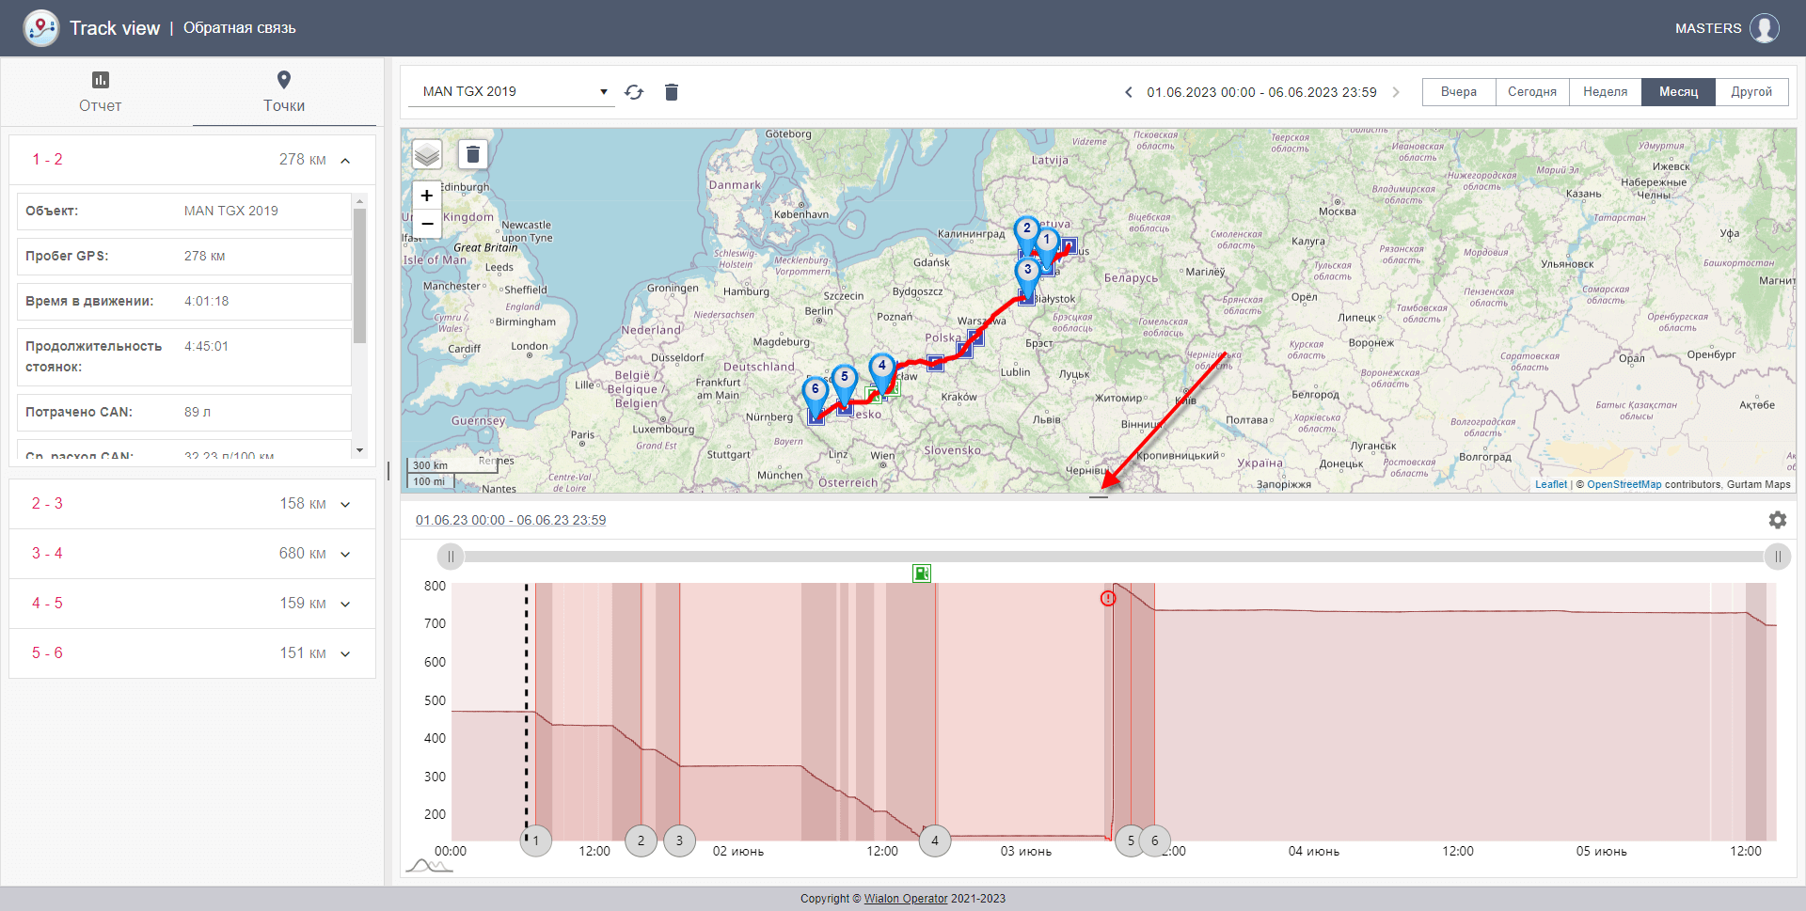
Task: Click the refresh track icon
Action: [x=634, y=92]
